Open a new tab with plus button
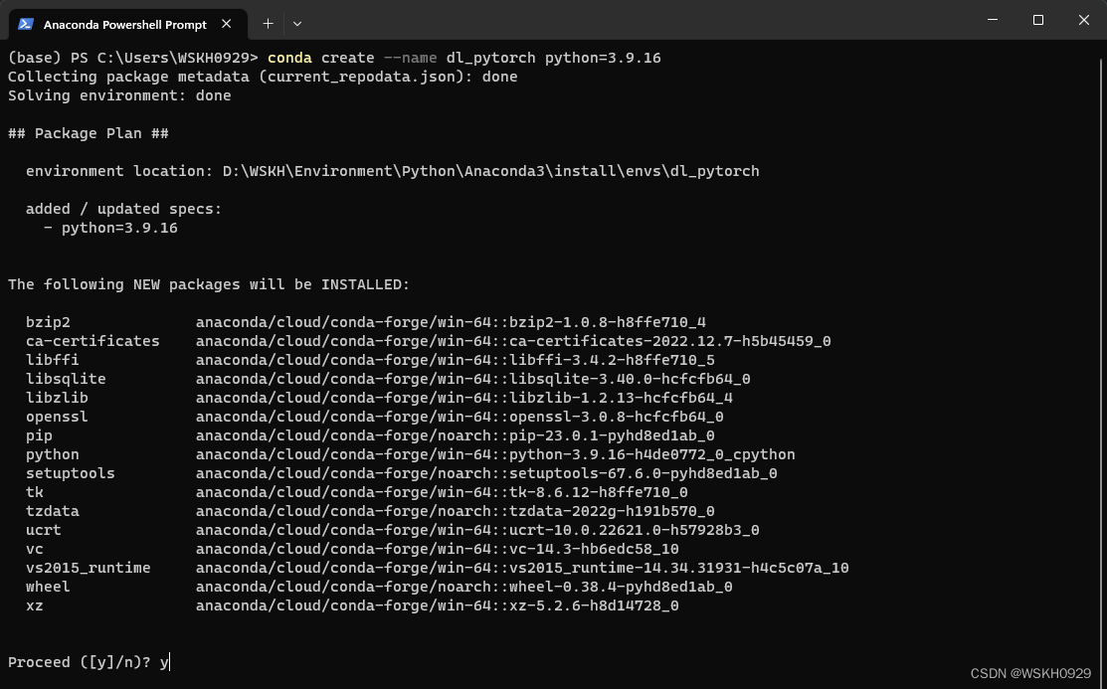 pos(268,24)
